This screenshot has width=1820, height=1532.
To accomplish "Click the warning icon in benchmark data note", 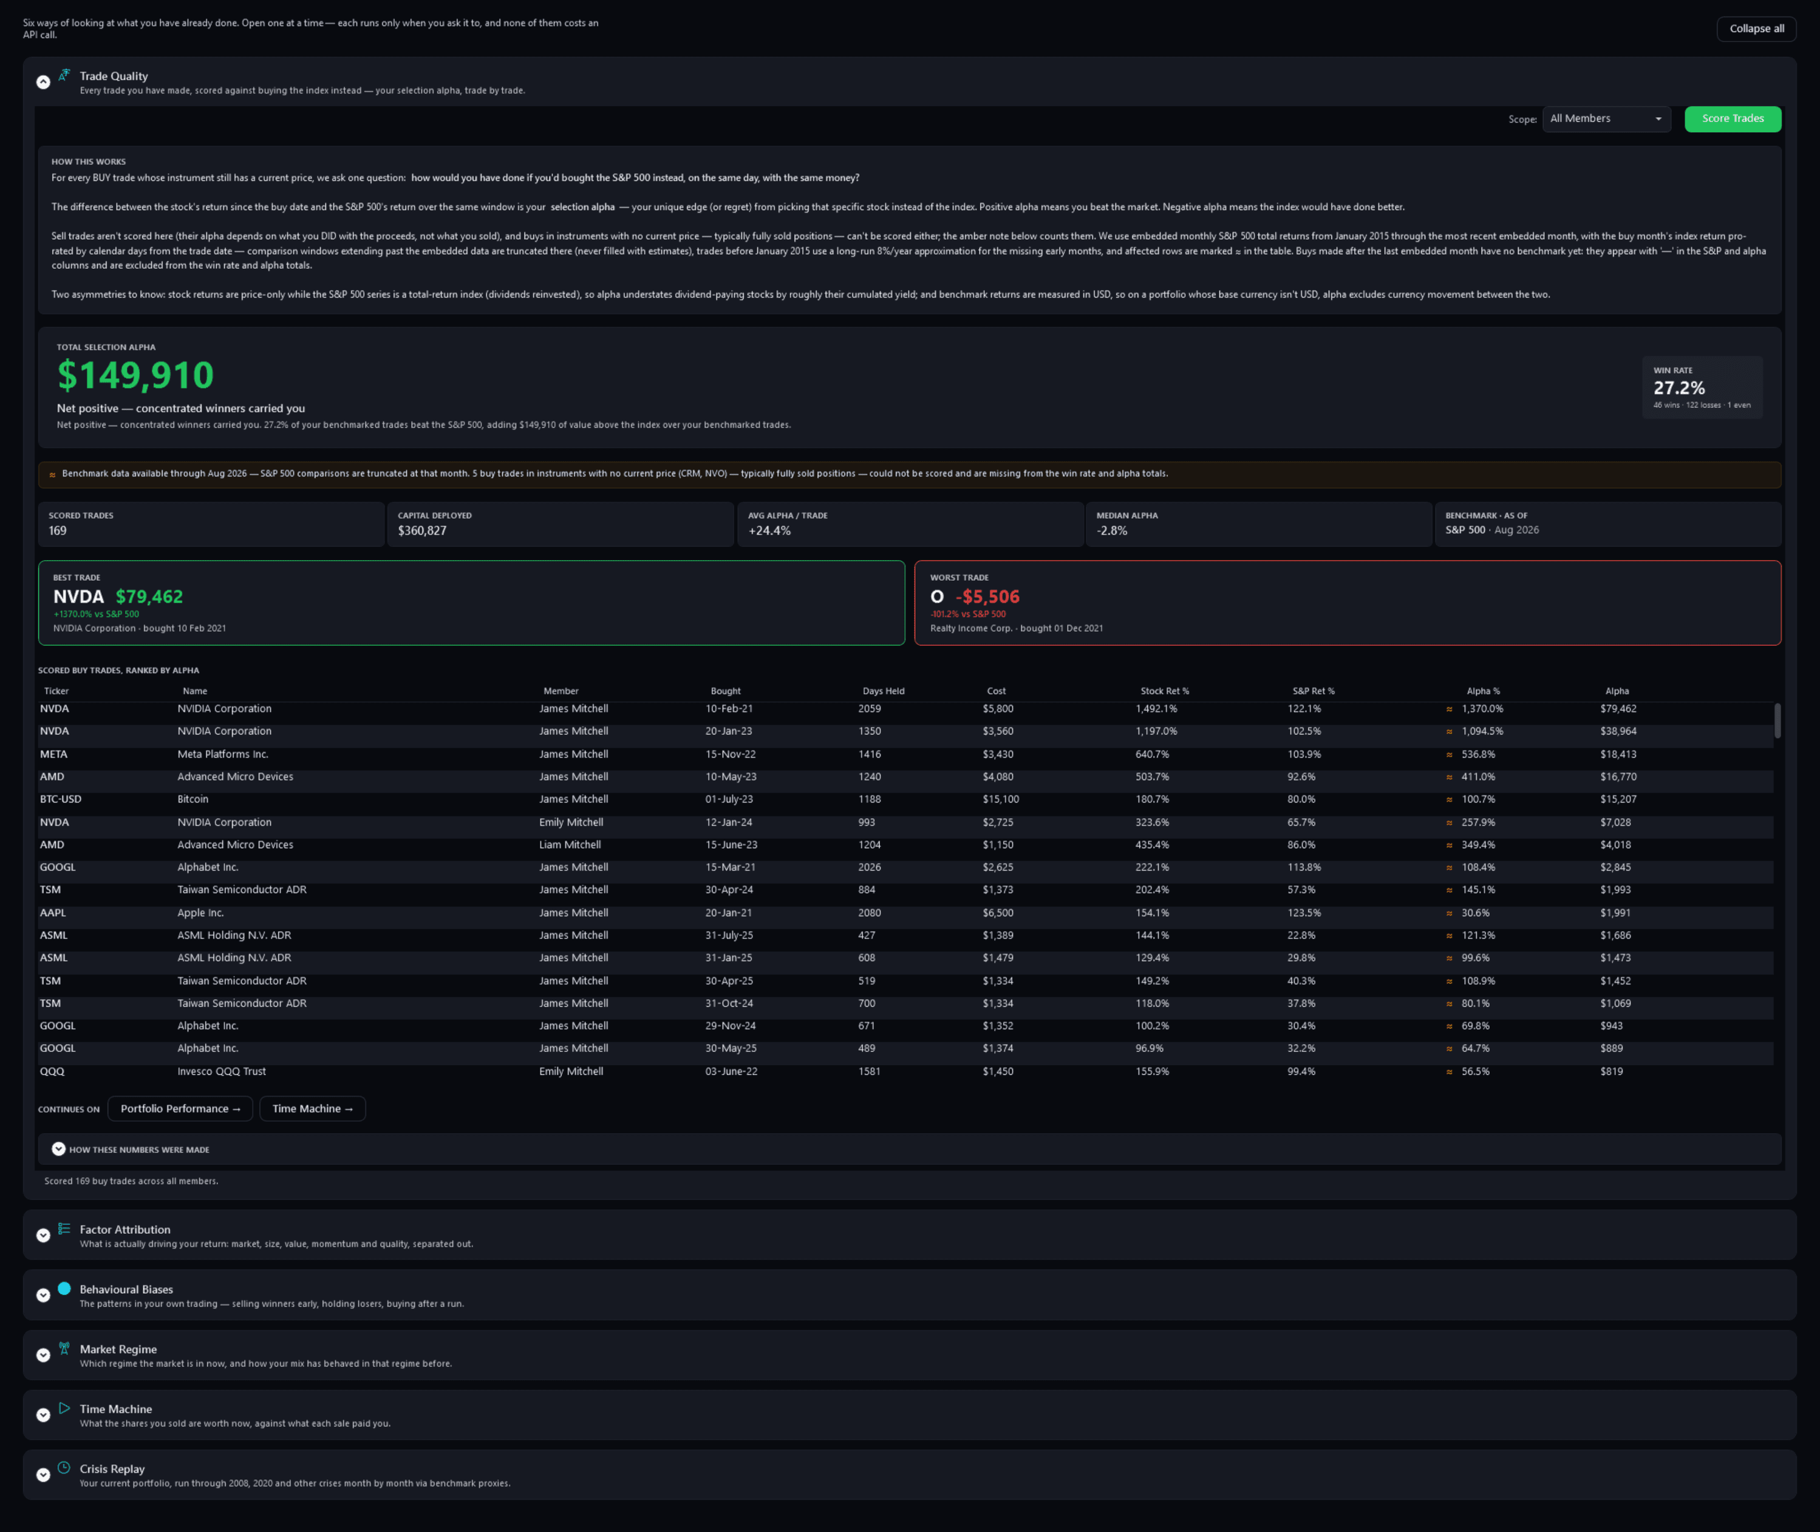I will pos(52,475).
